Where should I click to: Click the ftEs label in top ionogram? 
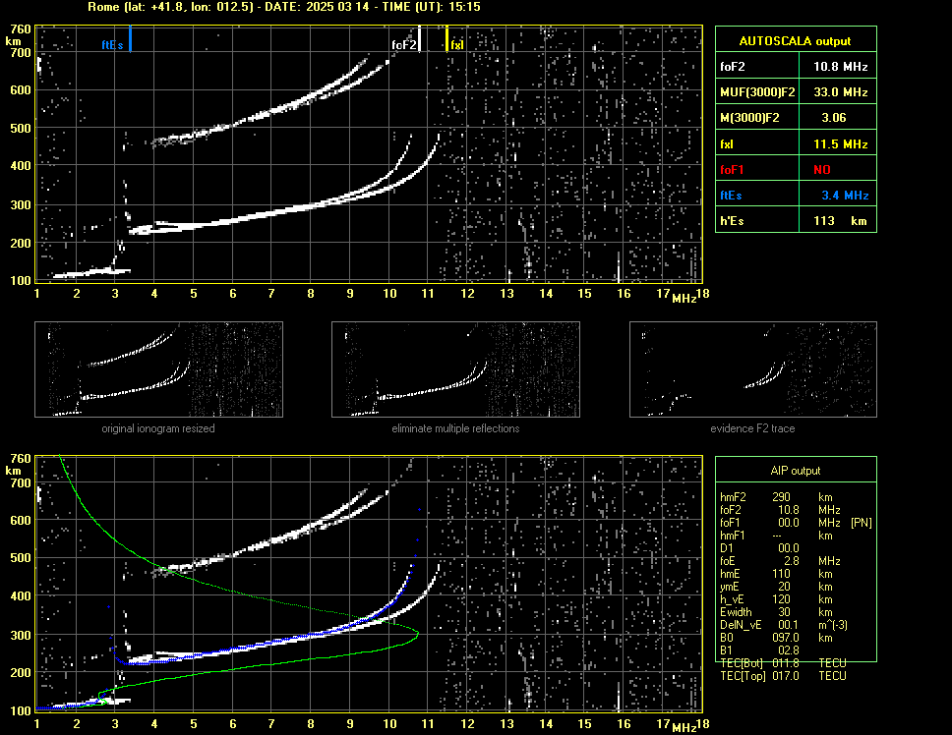tap(112, 45)
